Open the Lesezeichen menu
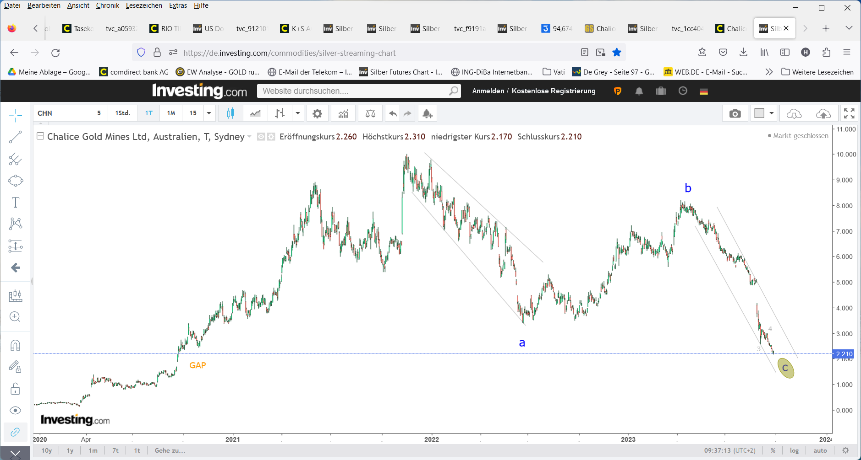 (144, 5)
